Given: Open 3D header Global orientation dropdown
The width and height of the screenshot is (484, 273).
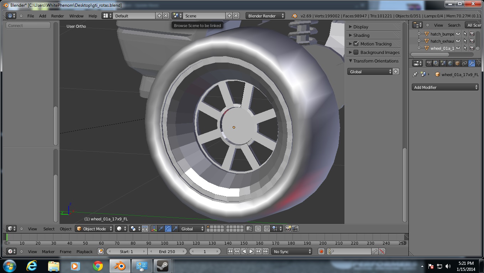Looking at the screenshot, I should click(x=192, y=229).
